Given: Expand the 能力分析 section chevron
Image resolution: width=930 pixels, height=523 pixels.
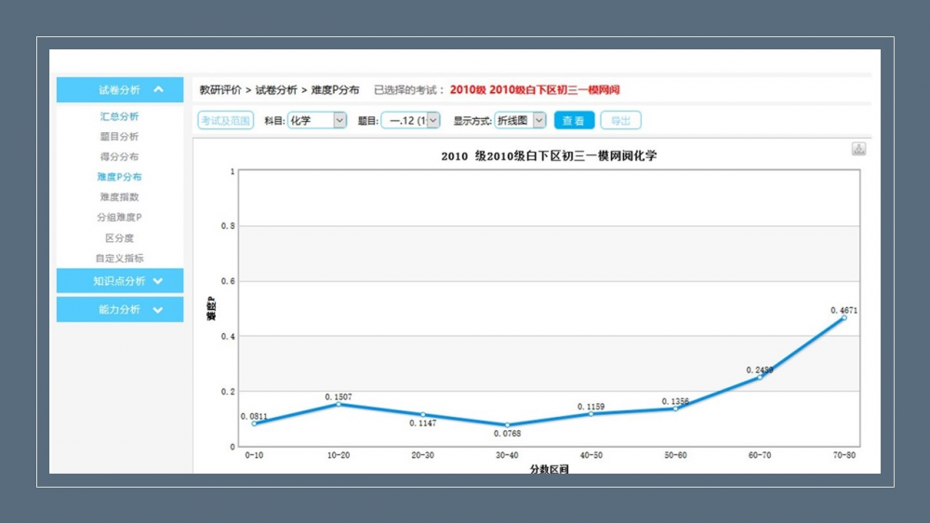Looking at the screenshot, I should pyautogui.click(x=158, y=310).
